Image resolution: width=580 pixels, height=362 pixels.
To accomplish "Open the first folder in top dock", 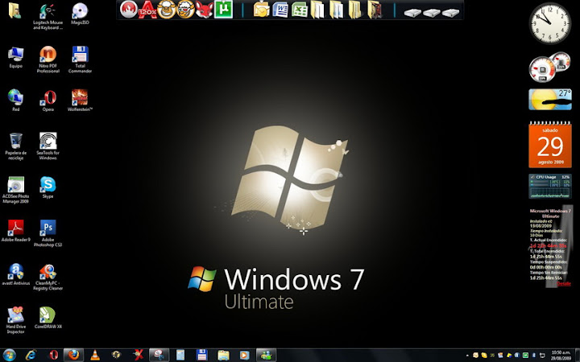I will pyautogui.click(x=317, y=10).
